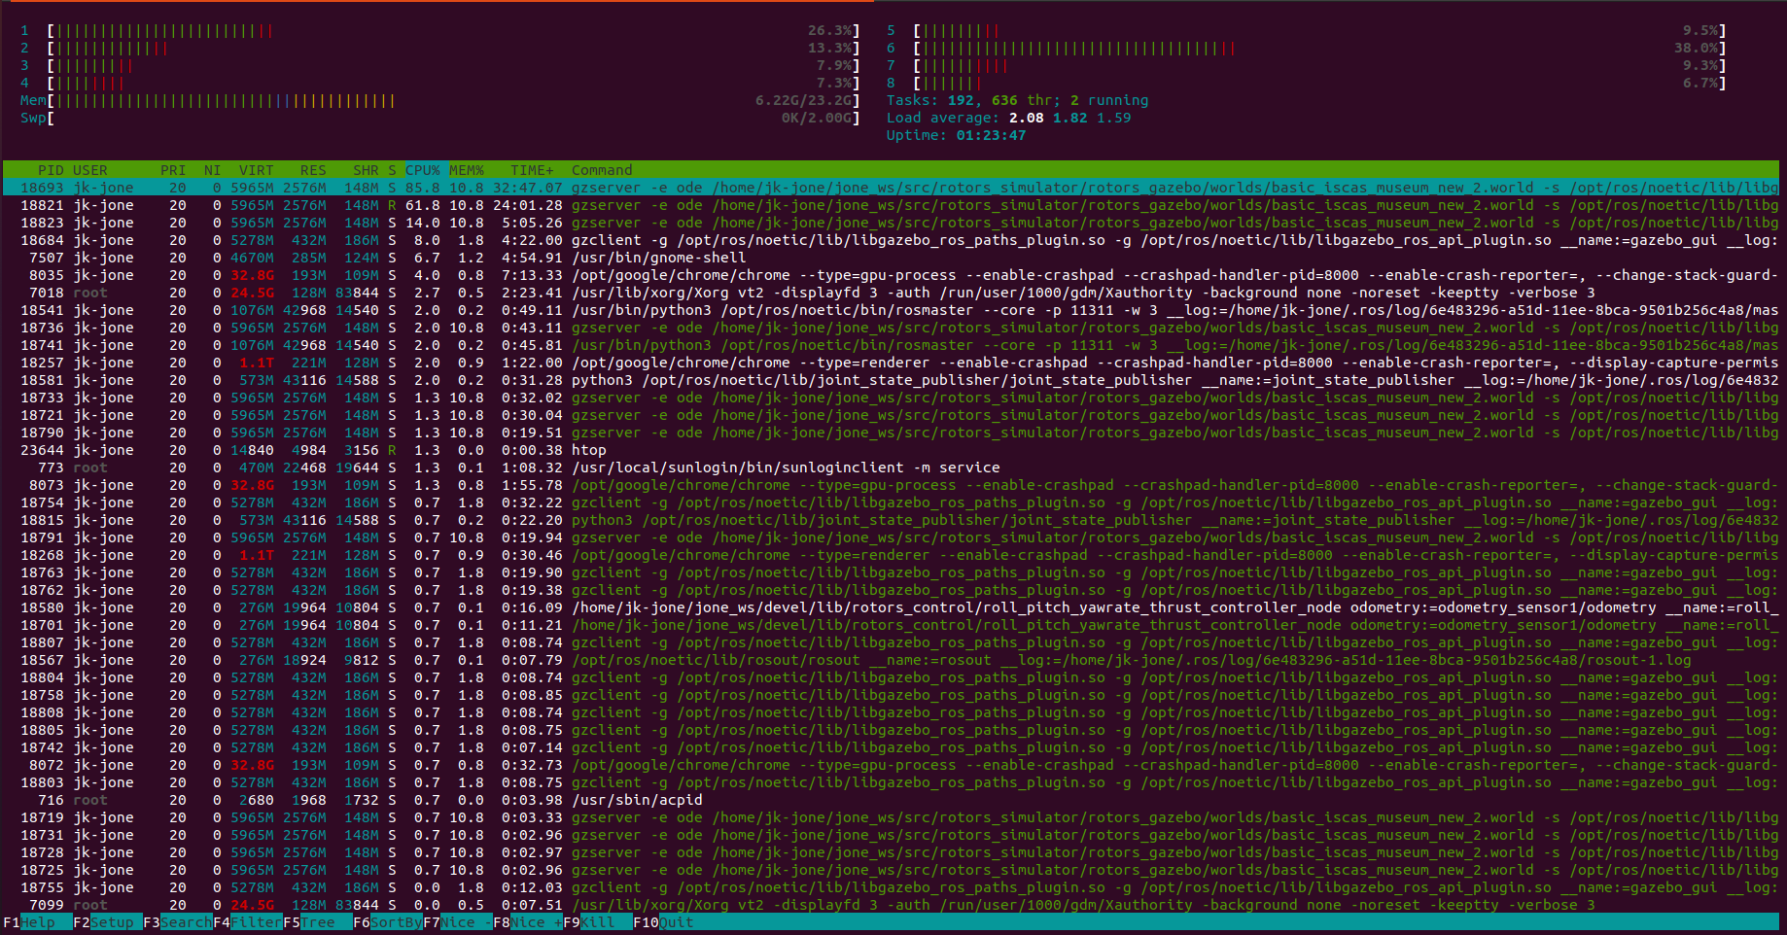Sort by VIRT column header

257,170
